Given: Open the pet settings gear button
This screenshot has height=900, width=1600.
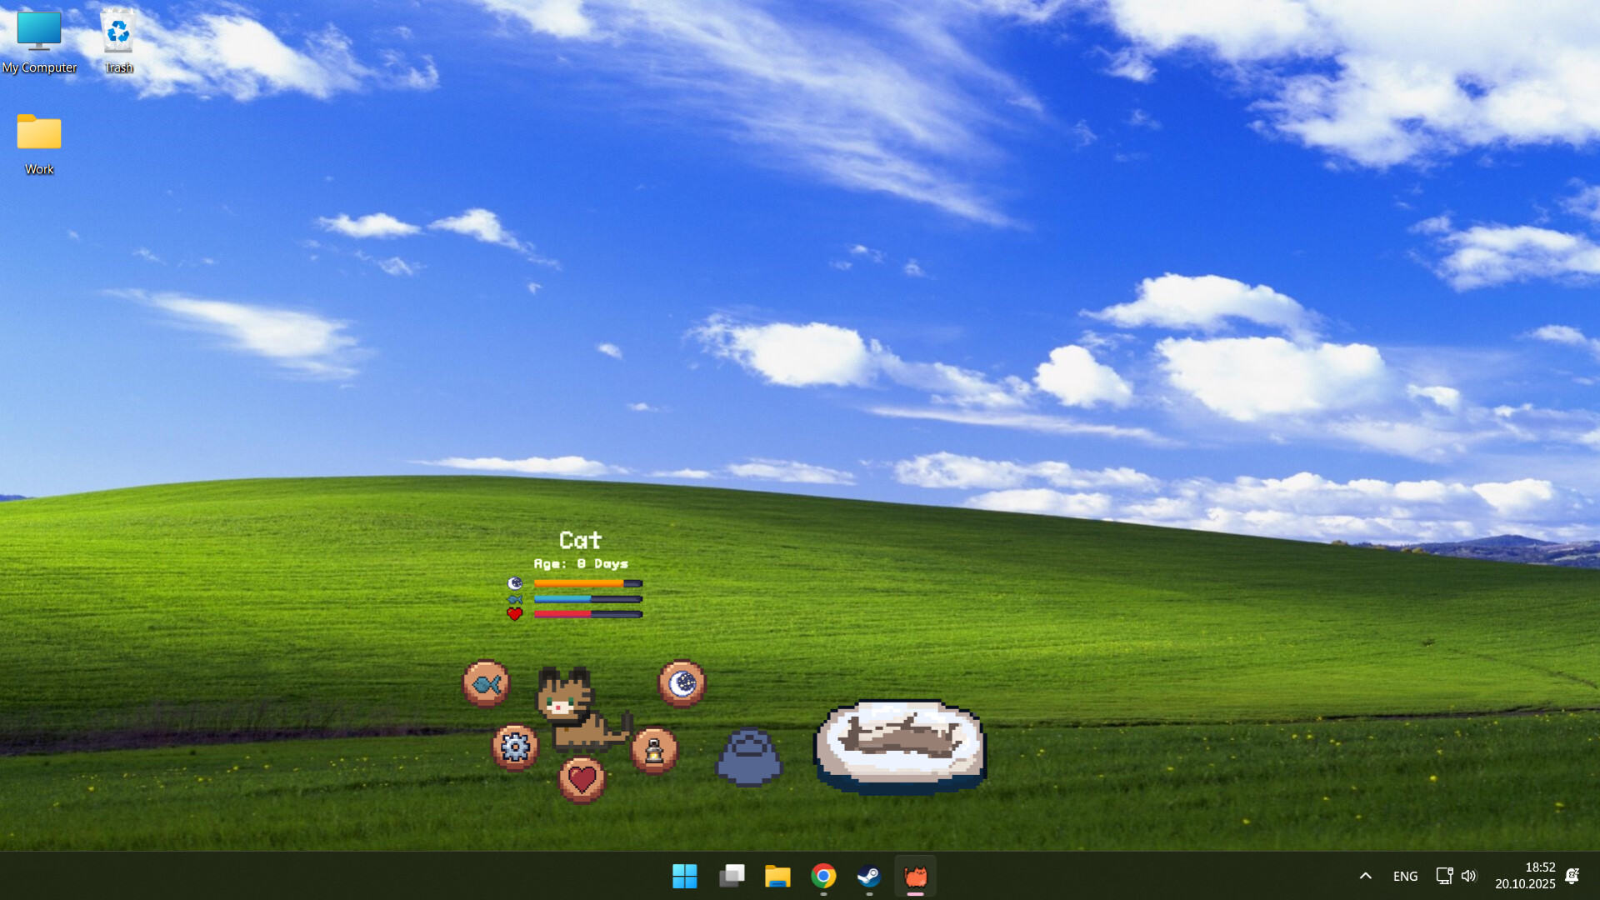Looking at the screenshot, I should coord(515,747).
